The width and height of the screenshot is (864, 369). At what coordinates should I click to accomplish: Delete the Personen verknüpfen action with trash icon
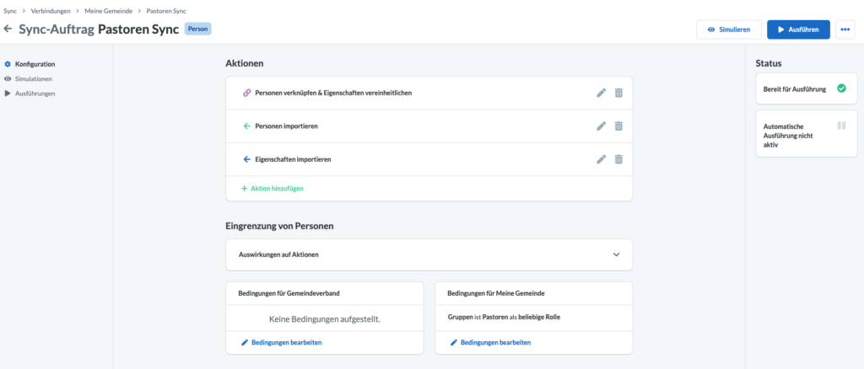(618, 93)
